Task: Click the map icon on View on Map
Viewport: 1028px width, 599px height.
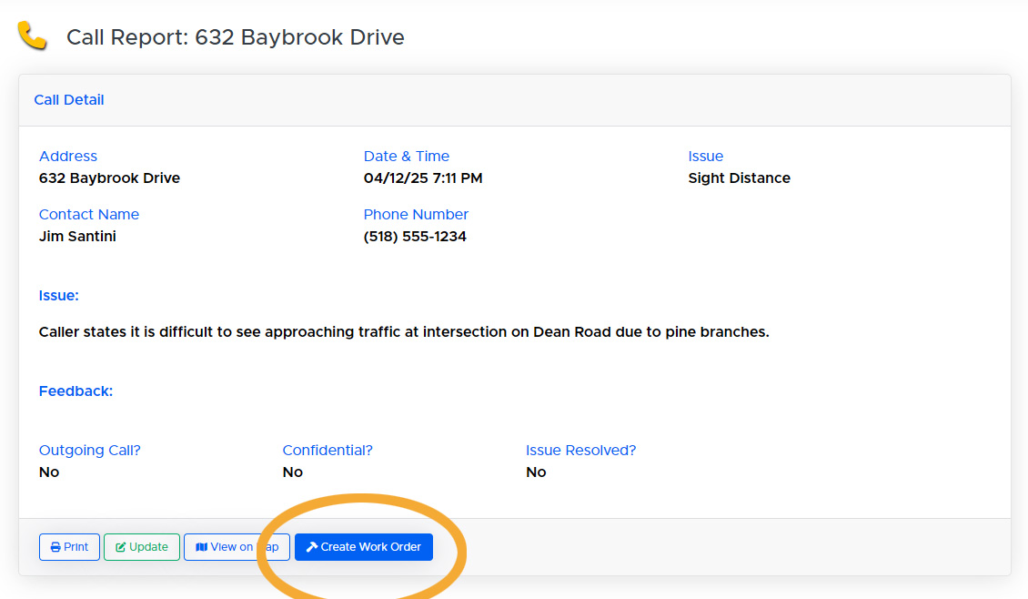Action: coord(201,547)
